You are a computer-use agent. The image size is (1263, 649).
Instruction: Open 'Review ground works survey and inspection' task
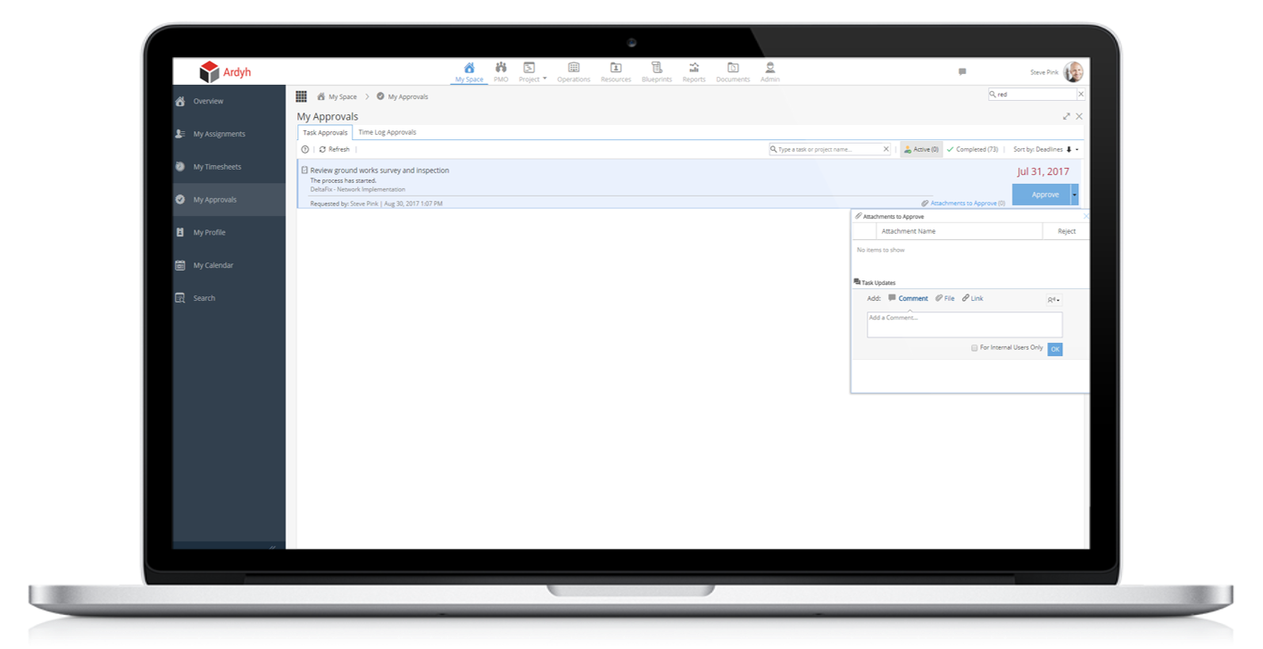coord(379,171)
